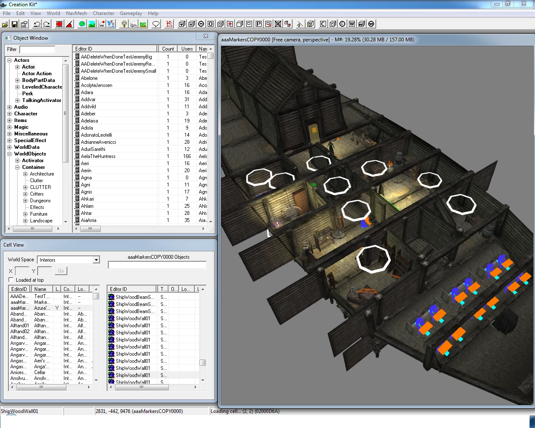Expand the Activator tree node
The width and height of the screenshot is (535, 428).
point(18,160)
